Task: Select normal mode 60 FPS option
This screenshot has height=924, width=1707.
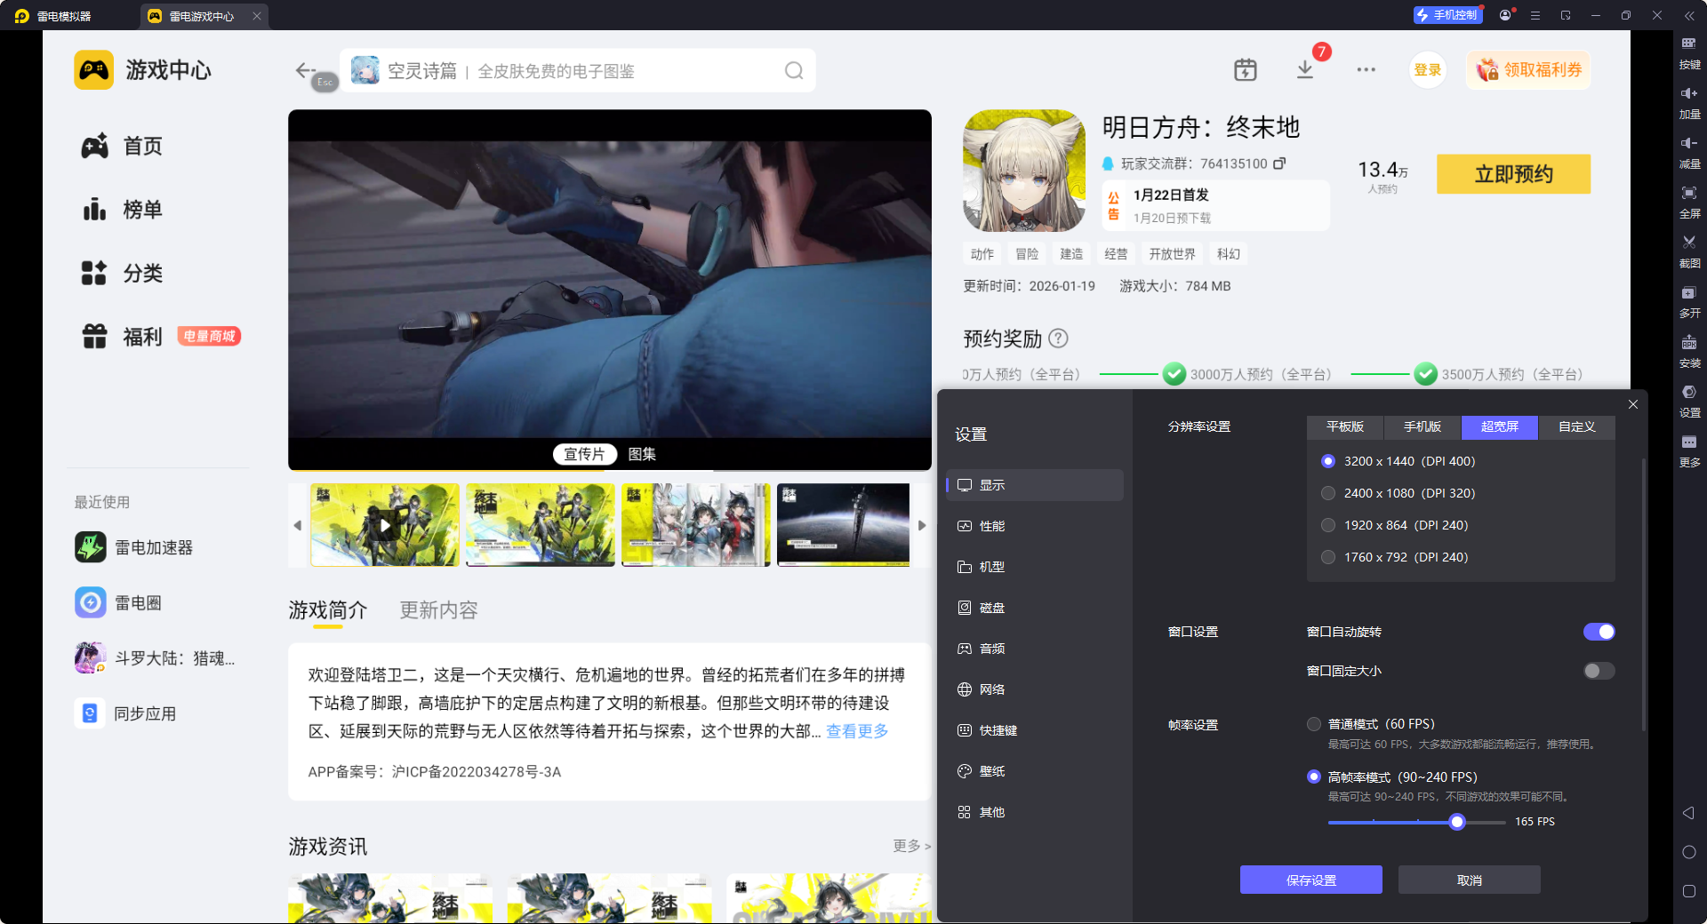Action: tap(1314, 724)
